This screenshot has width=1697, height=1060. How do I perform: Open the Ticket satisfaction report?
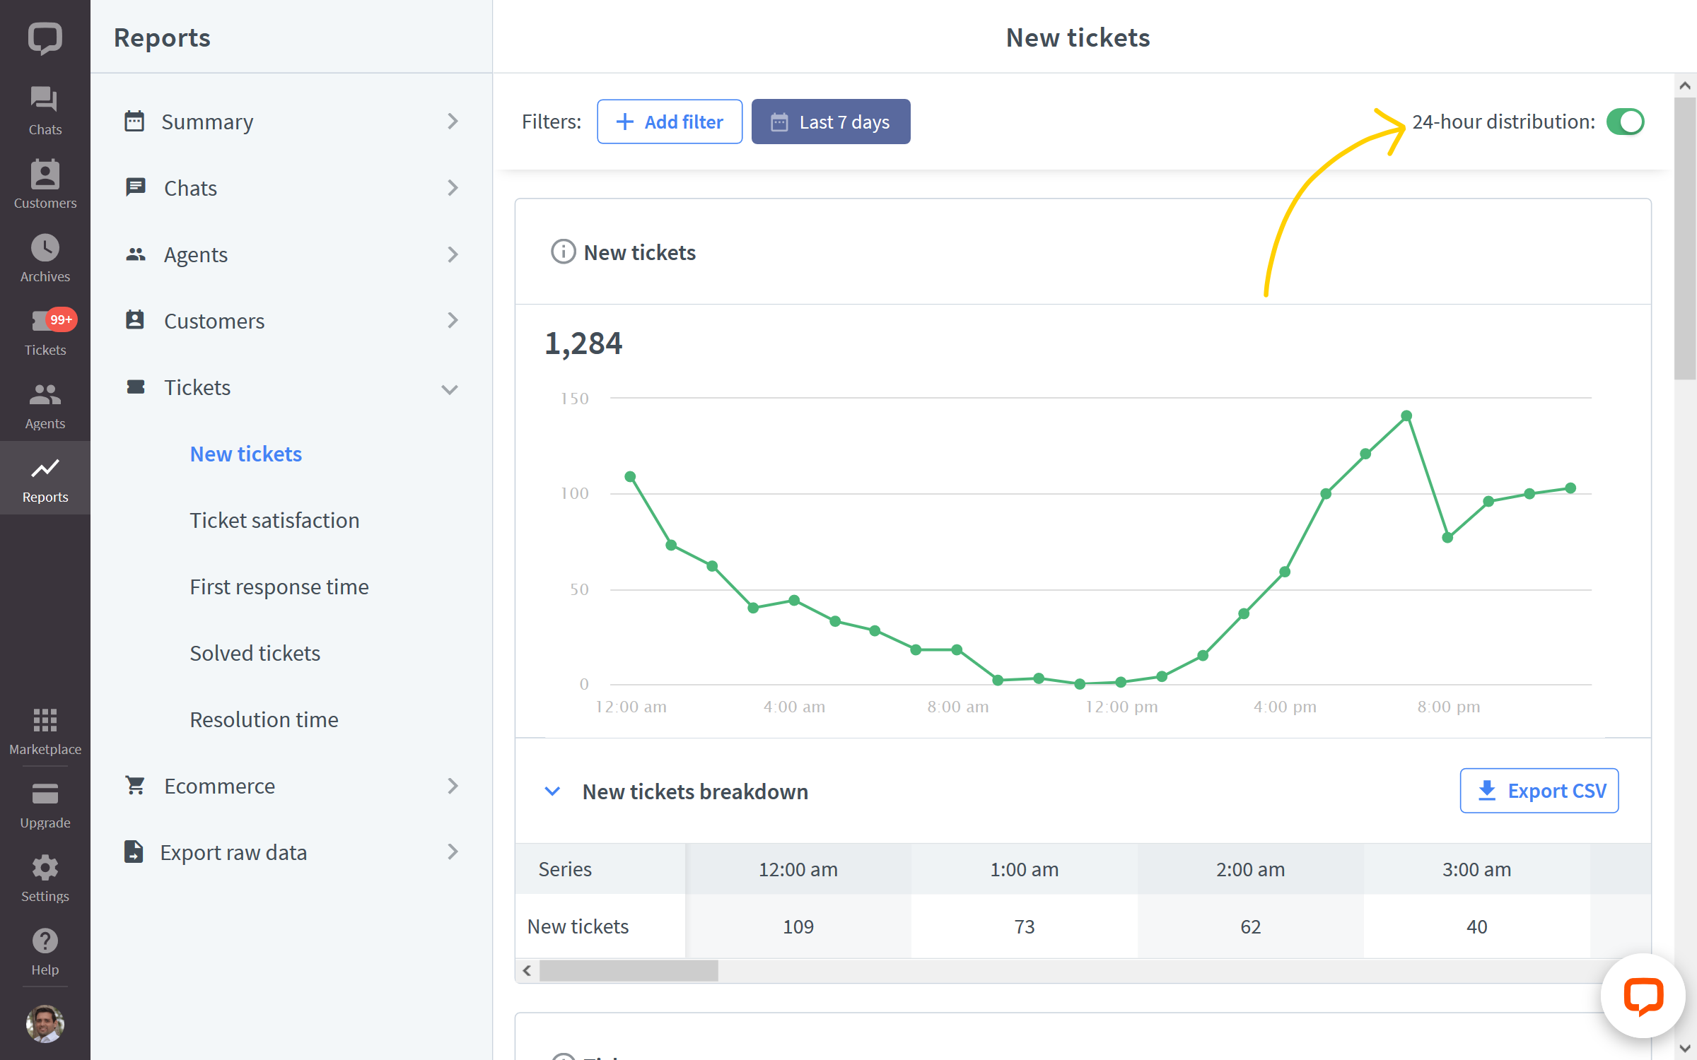(x=274, y=520)
